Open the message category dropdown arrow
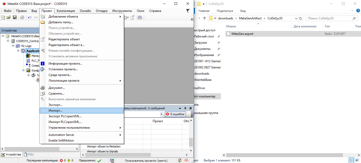Image resolution: width=361 pixels, height=163 pixels. pos(162,114)
